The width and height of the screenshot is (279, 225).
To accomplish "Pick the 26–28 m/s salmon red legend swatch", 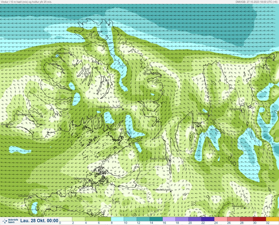I will click(234, 219).
